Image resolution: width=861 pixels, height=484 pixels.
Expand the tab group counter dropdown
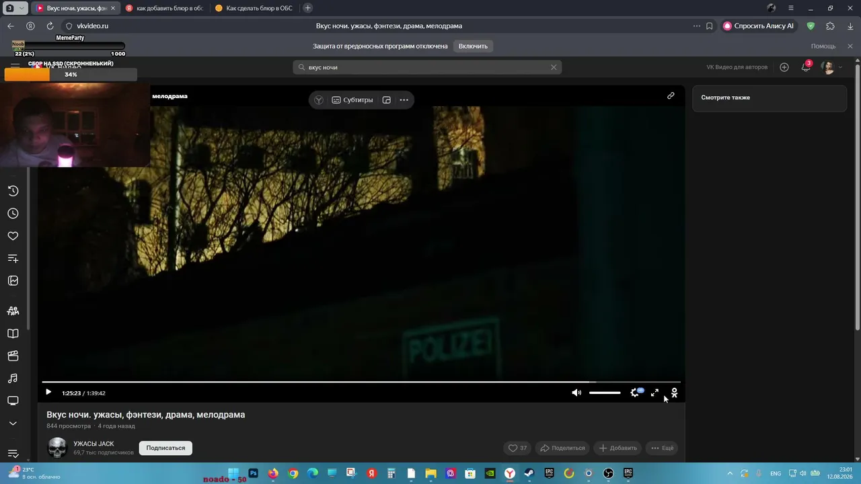(x=15, y=8)
